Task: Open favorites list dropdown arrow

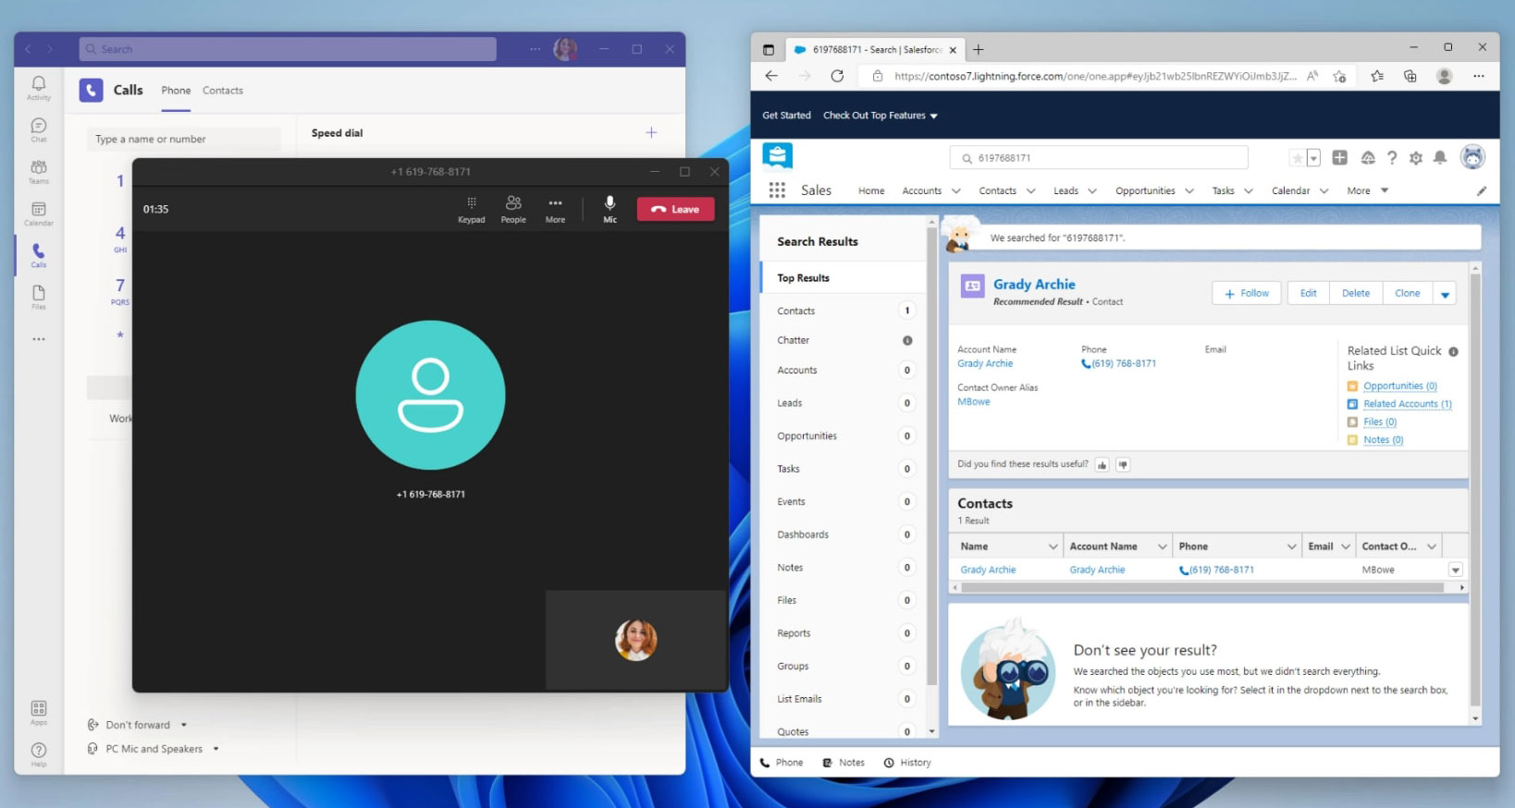Action: pyautogui.click(x=1313, y=158)
